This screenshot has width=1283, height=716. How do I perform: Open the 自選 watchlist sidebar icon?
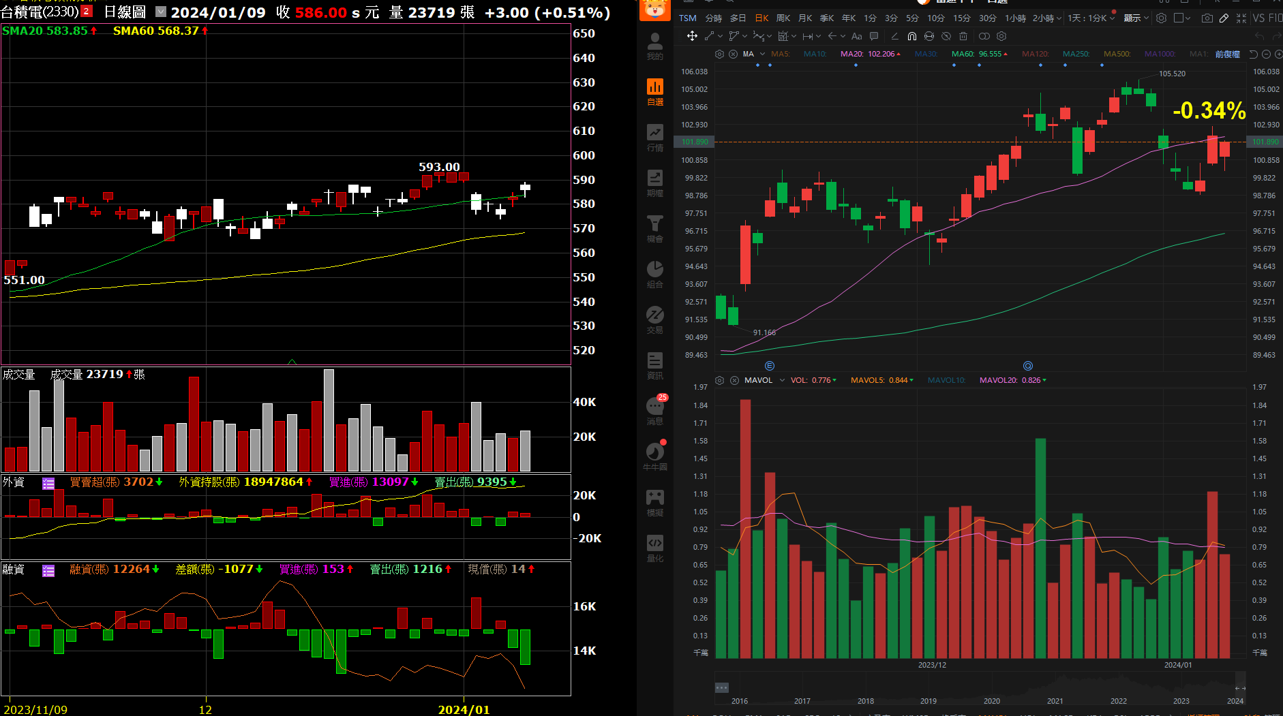pos(655,92)
